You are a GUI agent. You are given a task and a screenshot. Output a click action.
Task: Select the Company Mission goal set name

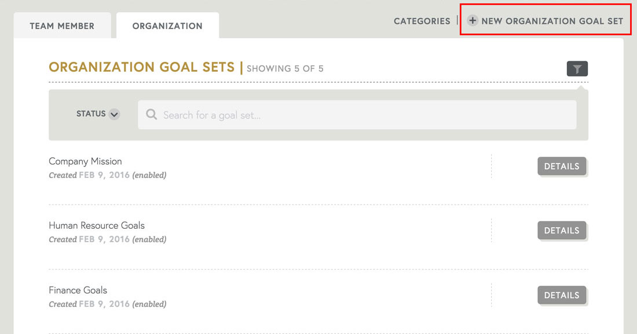point(85,161)
